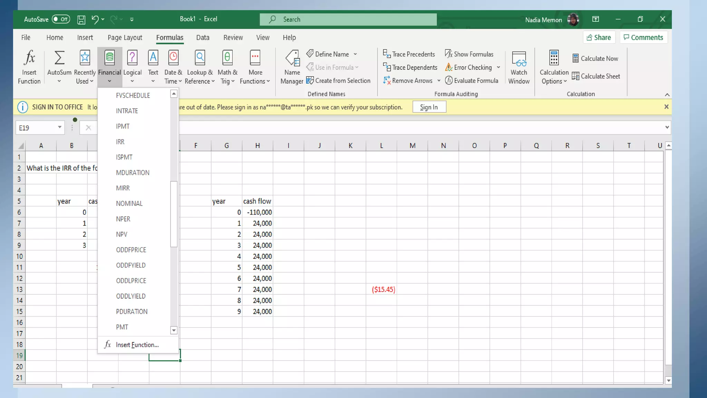
Task: Open the Name Manager icon
Action: pyautogui.click(x=292, y=58)
